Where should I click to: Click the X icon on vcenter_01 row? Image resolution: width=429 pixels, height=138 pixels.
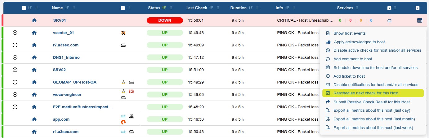coord(123,33)
